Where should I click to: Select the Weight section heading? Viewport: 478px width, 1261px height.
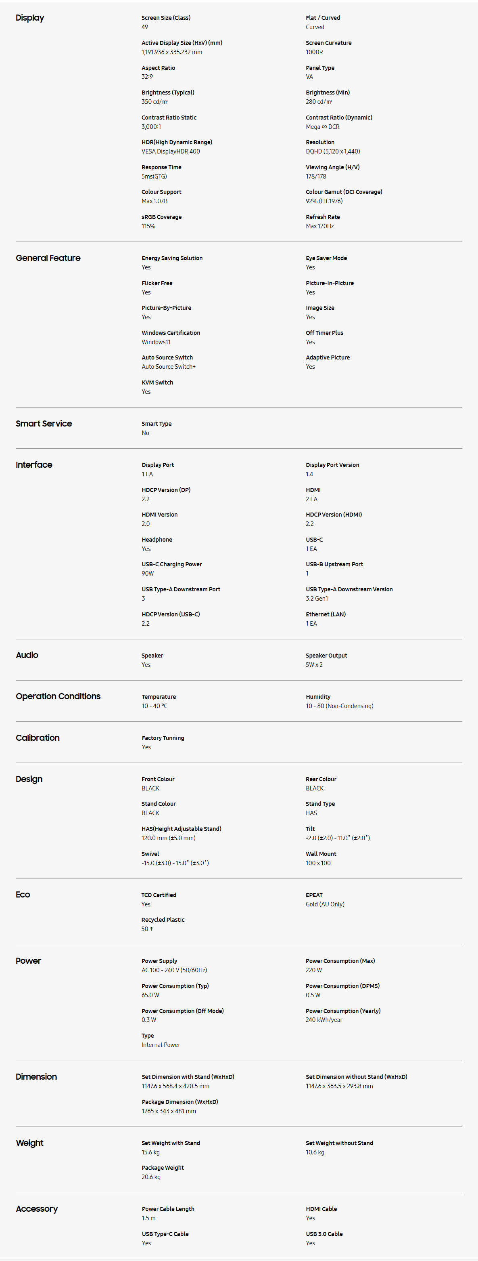[29, 1143]
